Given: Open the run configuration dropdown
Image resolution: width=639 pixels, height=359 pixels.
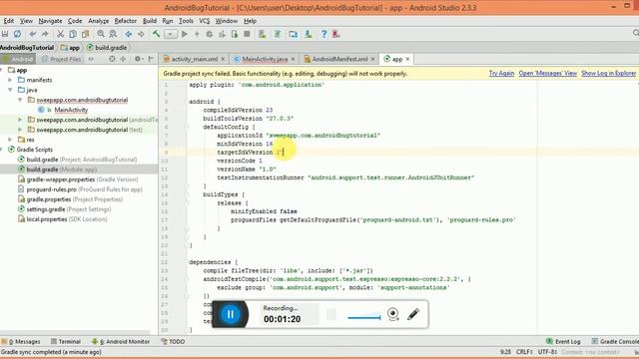Looking at the screenshot, I should 171,34.
